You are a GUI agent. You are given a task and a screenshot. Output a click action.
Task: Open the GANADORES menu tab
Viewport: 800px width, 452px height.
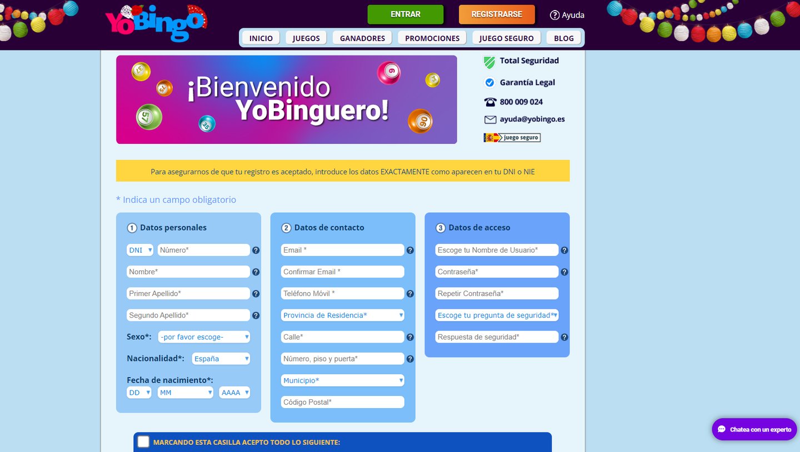pos(362,38)
